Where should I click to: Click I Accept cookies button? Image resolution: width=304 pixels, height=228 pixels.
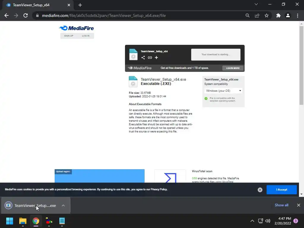pos(281,190)
